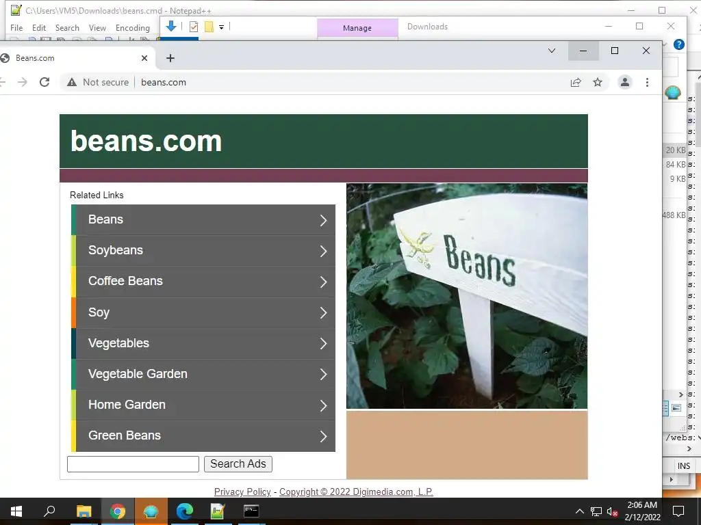Open the Privacy Policy link
Viewport: 701px width, 525px height.
pos(242,492)
